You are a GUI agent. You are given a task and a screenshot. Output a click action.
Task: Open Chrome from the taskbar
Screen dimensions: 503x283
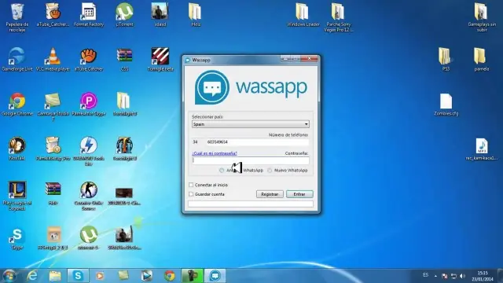(x=170, y=276)
